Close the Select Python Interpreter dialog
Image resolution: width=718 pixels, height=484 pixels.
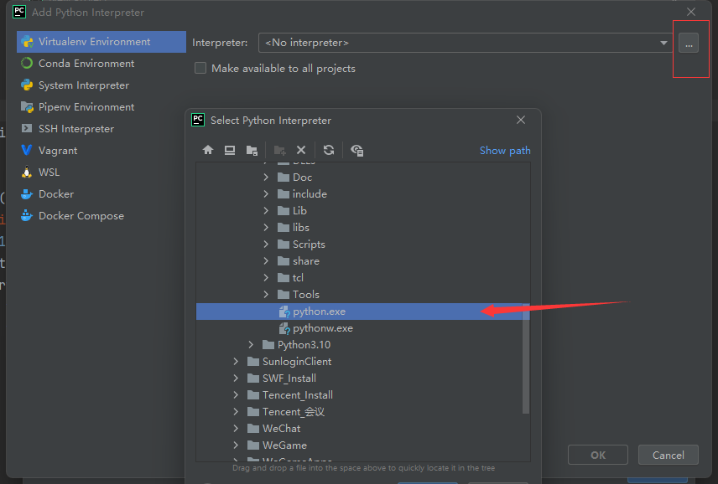[521, 120]
